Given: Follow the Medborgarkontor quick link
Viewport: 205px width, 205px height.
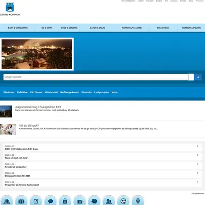Looking at the screenshot, I should click(x=70, y=92).
